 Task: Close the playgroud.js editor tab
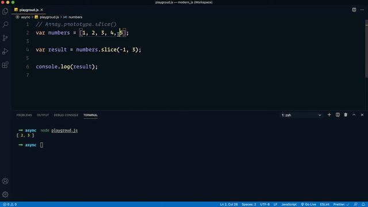pyautogui.click(x=42, y=10)
